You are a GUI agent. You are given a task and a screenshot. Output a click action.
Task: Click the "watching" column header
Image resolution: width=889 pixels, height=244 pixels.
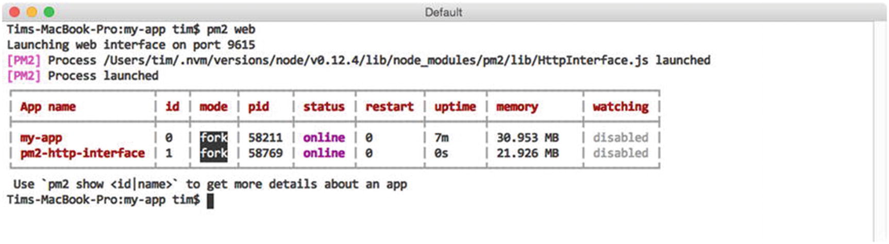point(620,107)
